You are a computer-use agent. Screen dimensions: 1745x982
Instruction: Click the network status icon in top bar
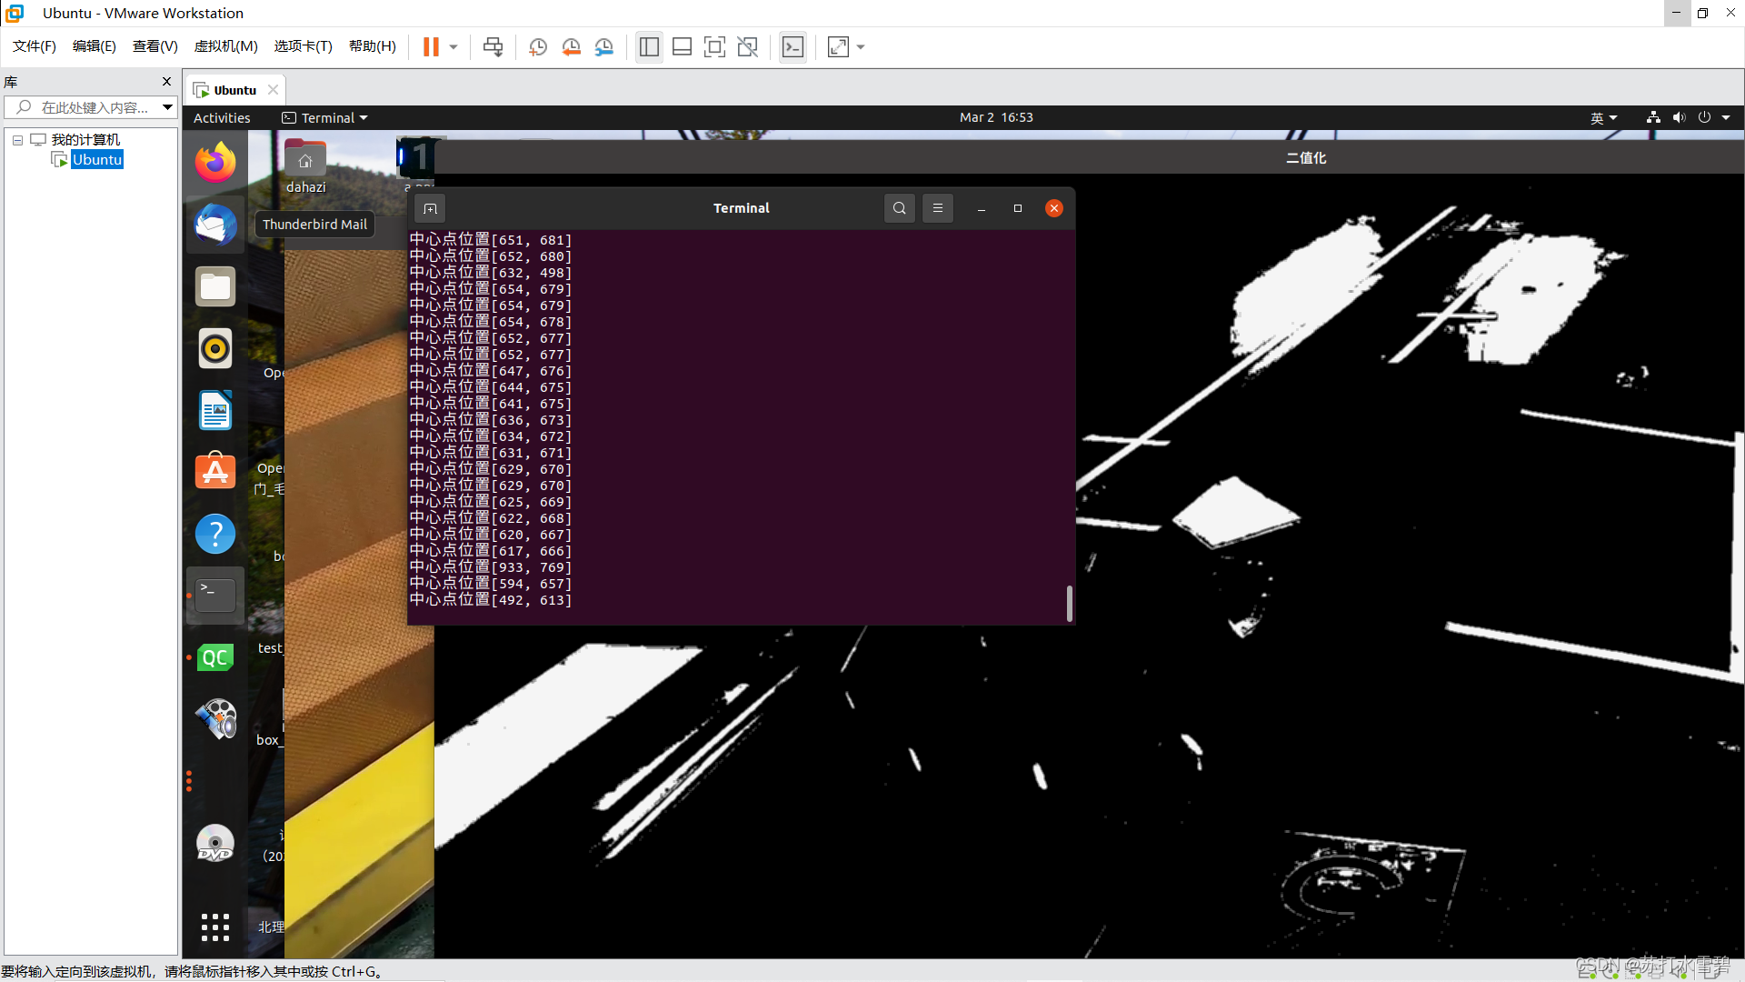point(1653,117)
